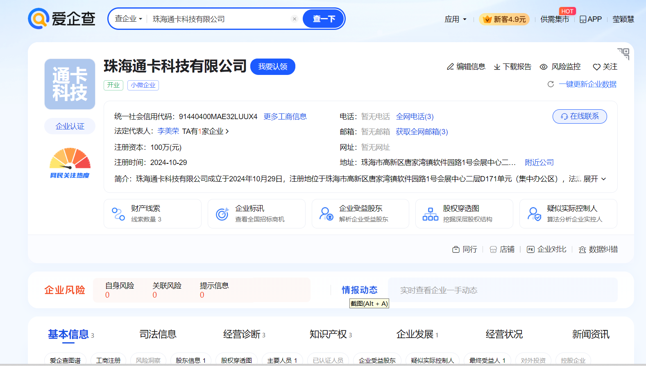646x366 pixels.
Task: Switch to the 经营状况 tab
Action: point(504,334)
